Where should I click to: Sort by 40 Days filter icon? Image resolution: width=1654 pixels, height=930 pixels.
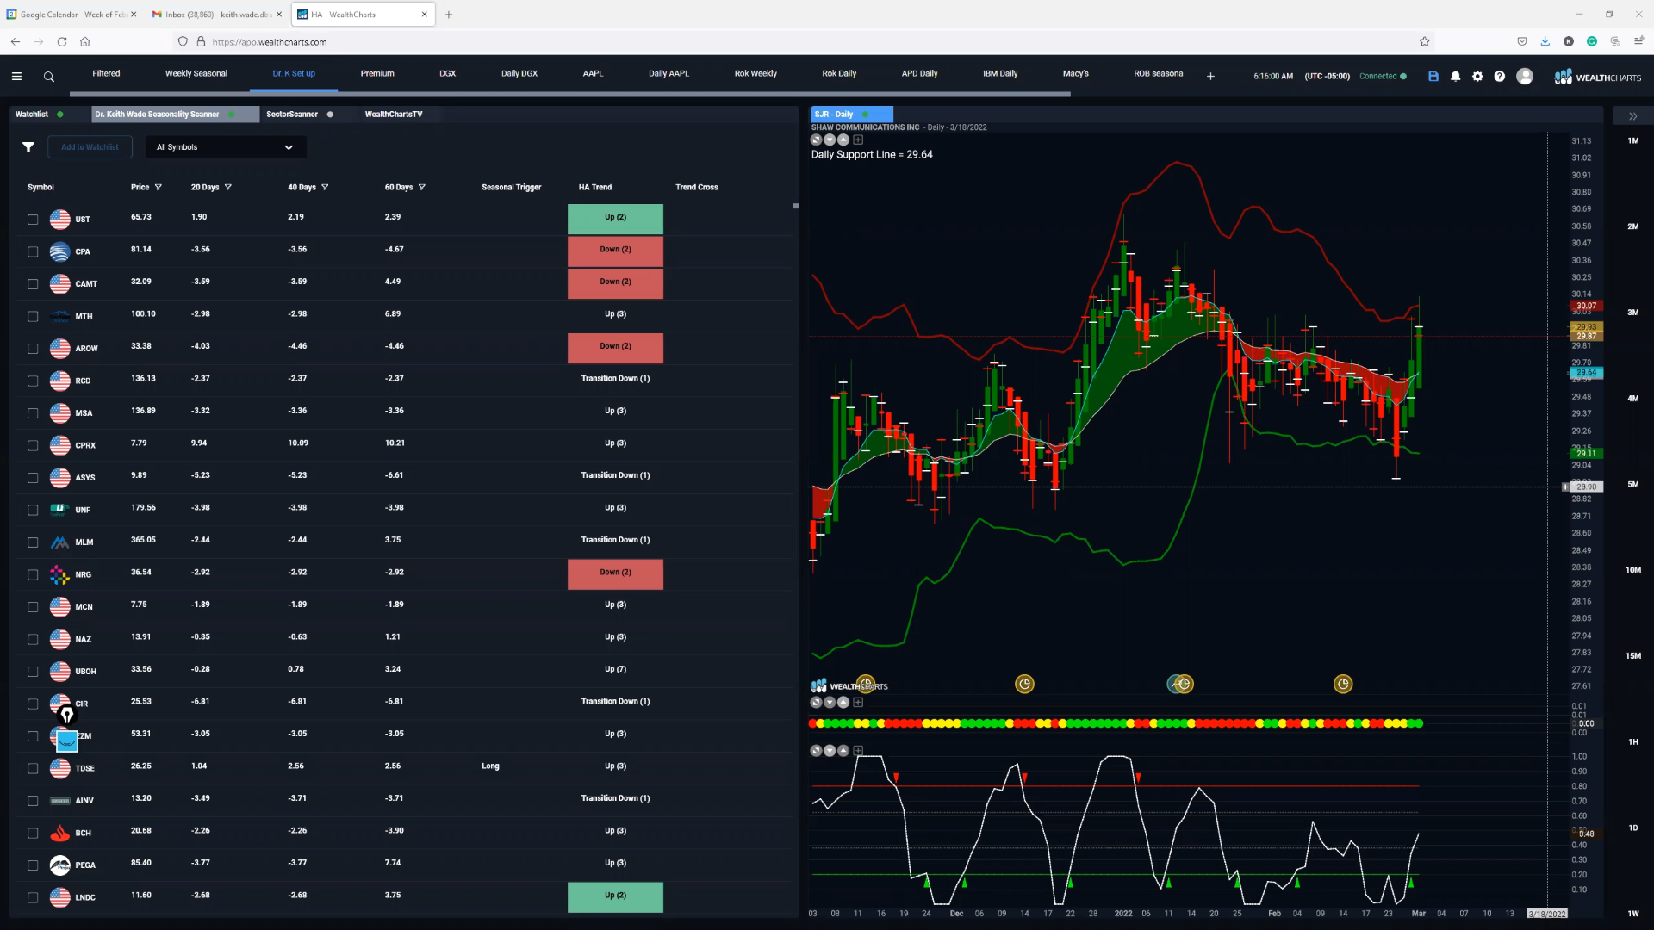(x=325, y=187)
